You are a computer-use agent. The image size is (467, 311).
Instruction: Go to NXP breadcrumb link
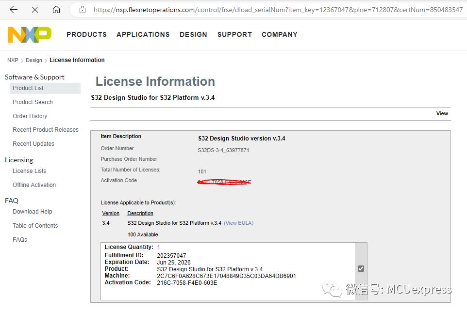click(13, 60)
